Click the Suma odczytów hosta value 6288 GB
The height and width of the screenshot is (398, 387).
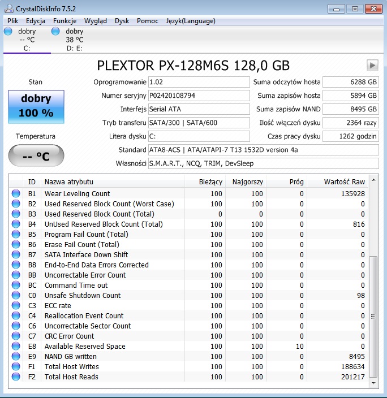click(x=351, y=82)
